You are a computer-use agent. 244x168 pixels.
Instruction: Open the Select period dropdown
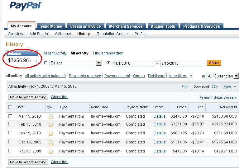pos(75,63)
